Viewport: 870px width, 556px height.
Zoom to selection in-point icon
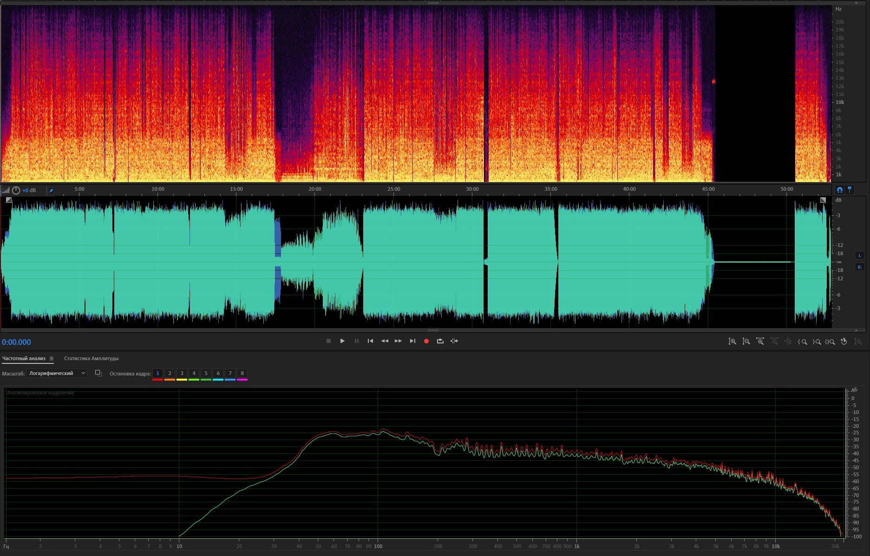802,342
